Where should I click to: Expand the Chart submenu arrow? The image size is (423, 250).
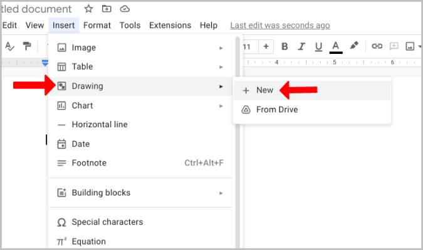(221, 106)
